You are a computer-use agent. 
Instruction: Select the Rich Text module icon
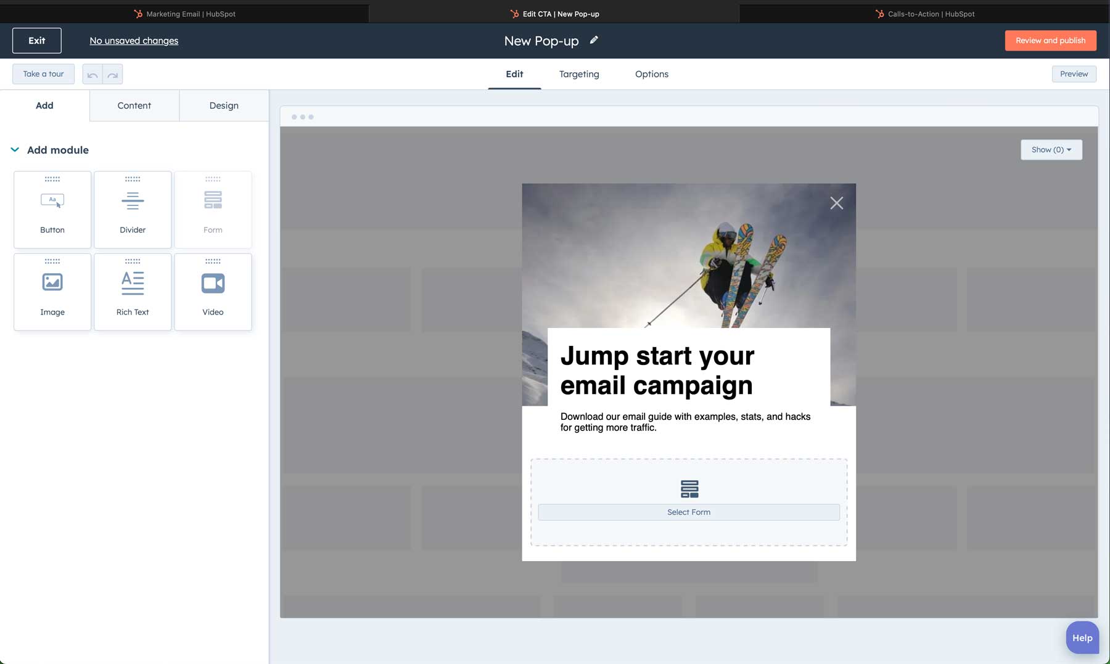(x=132, y=282)
